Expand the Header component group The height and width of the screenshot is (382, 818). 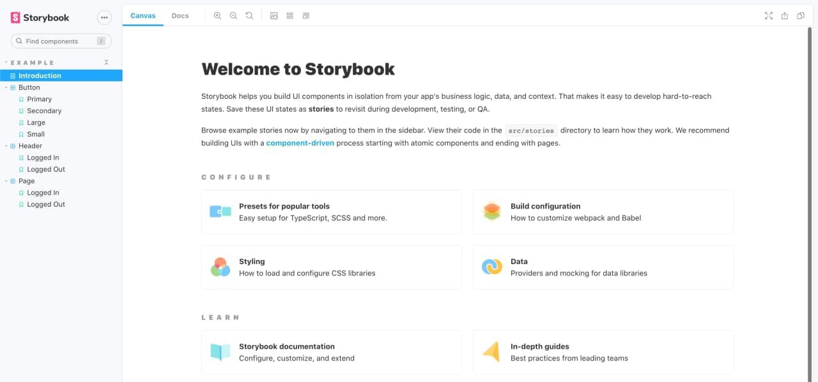(x=8, y=145)
